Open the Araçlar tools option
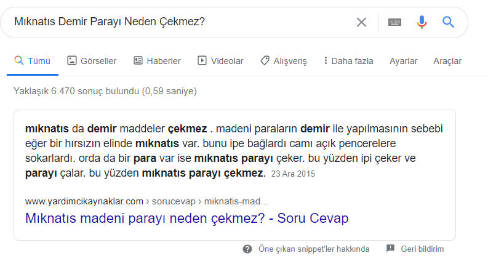The height and width of the screenshot is (269, 488). (x=447, y=61)
